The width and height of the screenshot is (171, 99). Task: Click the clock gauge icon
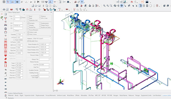(x=39, y=10)
